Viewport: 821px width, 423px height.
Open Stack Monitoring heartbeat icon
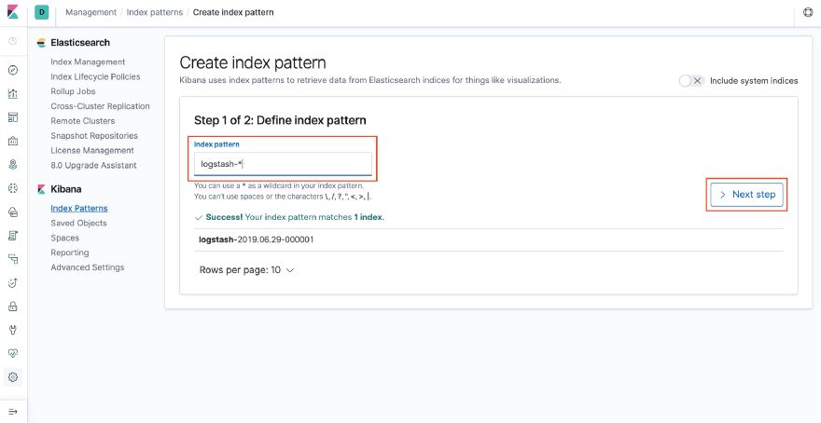[x=13, y=353]
